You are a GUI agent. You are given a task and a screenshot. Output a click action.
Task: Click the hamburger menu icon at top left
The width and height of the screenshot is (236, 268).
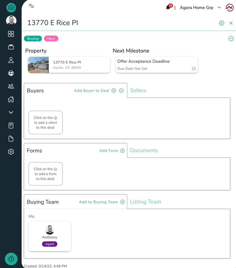pos(31,6)
